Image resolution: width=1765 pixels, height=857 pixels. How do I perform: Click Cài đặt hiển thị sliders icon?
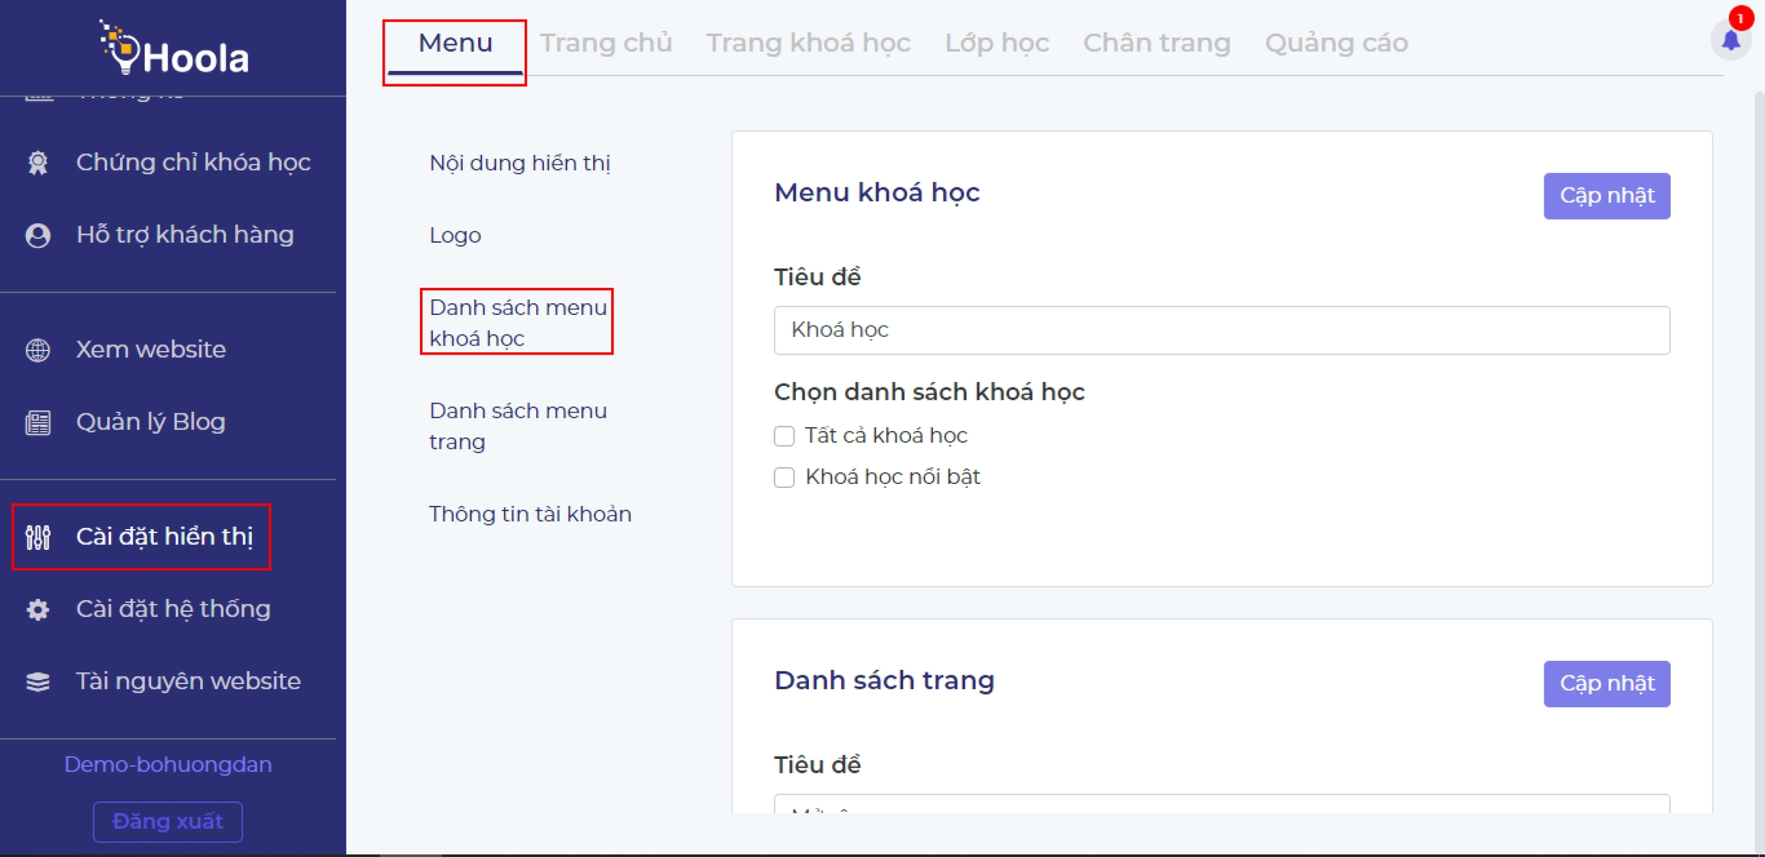pyautogui.click(x=38, y=537)
